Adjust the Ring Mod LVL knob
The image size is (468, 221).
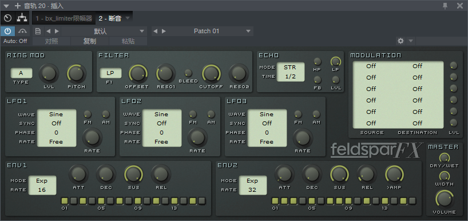pyautogui.click(x=49, y=73)
